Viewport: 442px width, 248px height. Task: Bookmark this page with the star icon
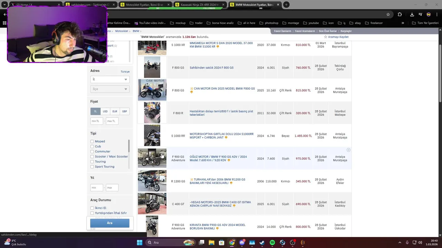388,14
